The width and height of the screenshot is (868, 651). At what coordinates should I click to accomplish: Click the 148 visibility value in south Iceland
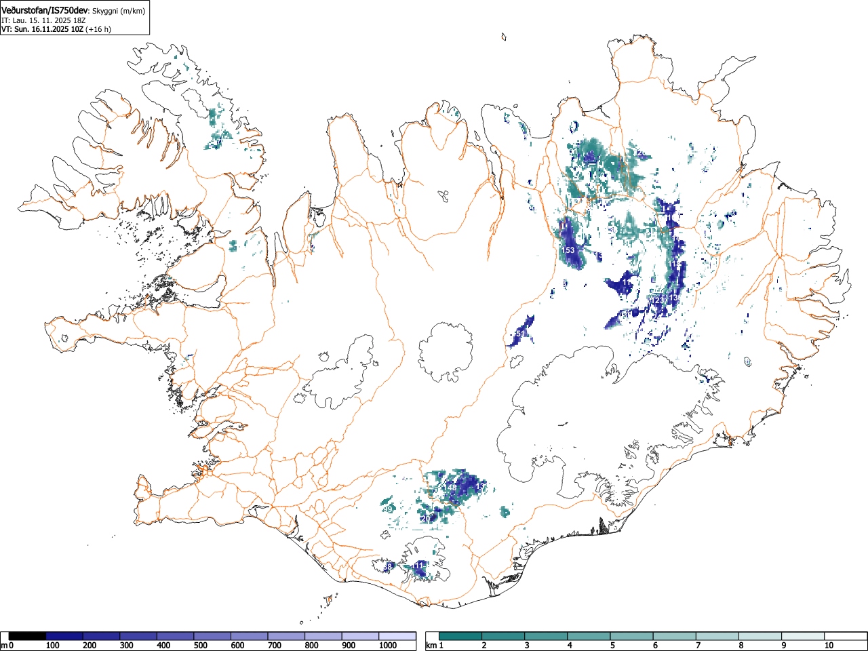click(x=450, y=488)
